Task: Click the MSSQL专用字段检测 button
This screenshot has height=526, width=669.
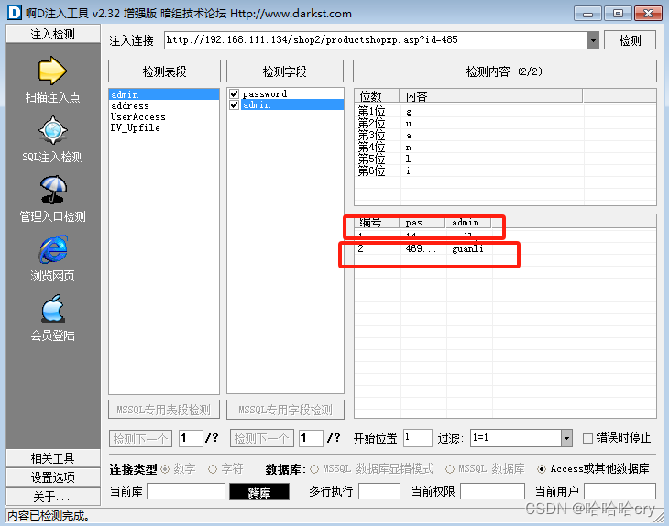Action: [285, 410]
